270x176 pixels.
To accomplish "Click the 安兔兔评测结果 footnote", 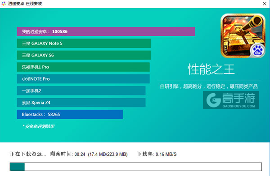I will (x=38, y=126).
